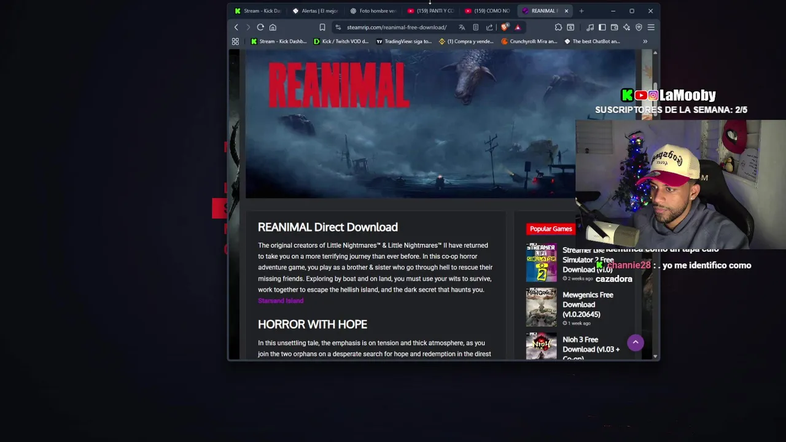786x442 pixels.
Task: Open the browser home page
Action: (273, 27)
